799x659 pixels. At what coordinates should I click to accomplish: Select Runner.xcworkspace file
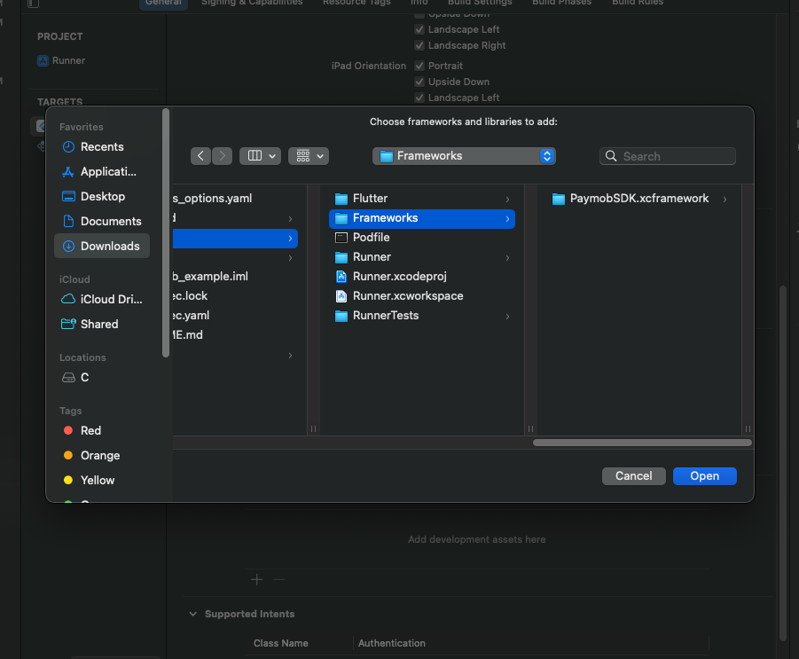[422, 296]
